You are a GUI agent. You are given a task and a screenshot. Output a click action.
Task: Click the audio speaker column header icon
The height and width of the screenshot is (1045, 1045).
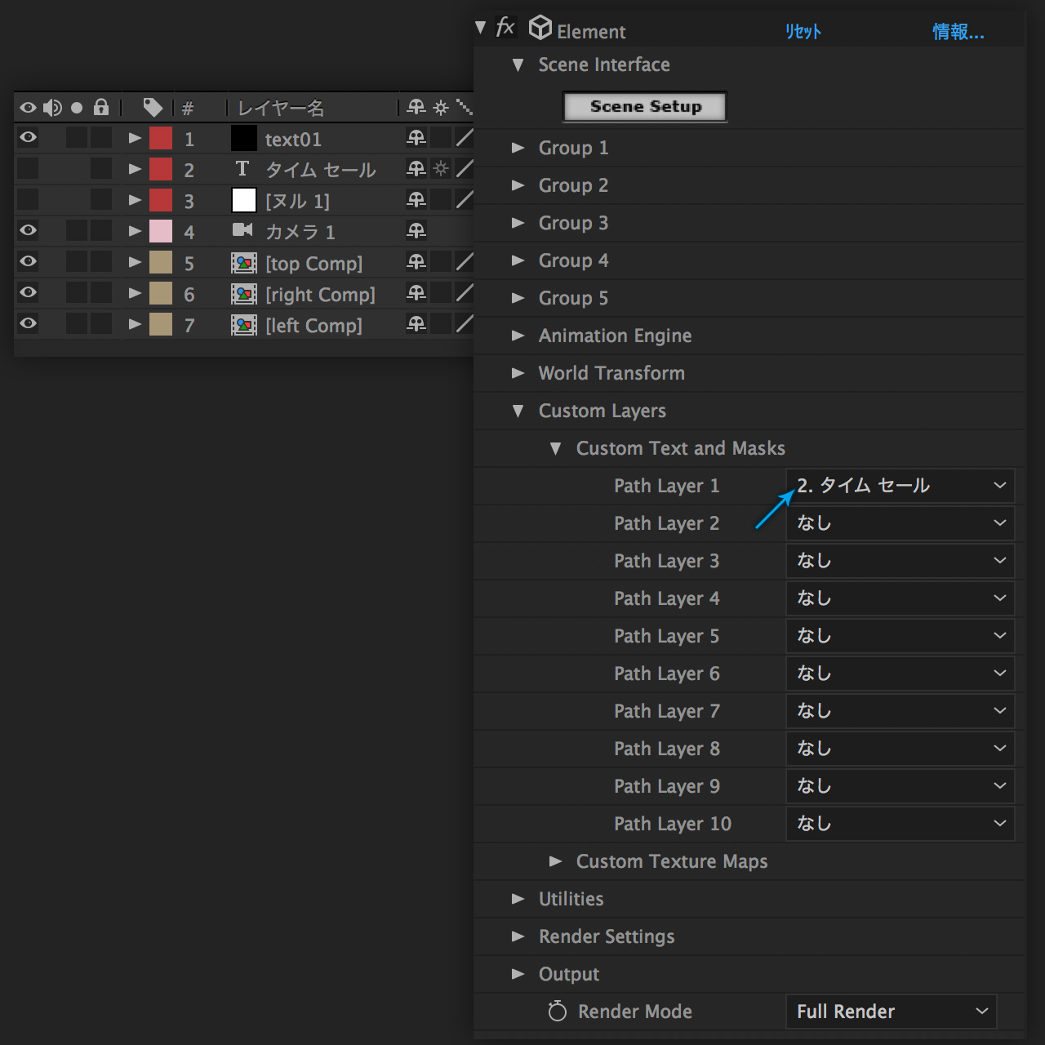coord(52,107)
